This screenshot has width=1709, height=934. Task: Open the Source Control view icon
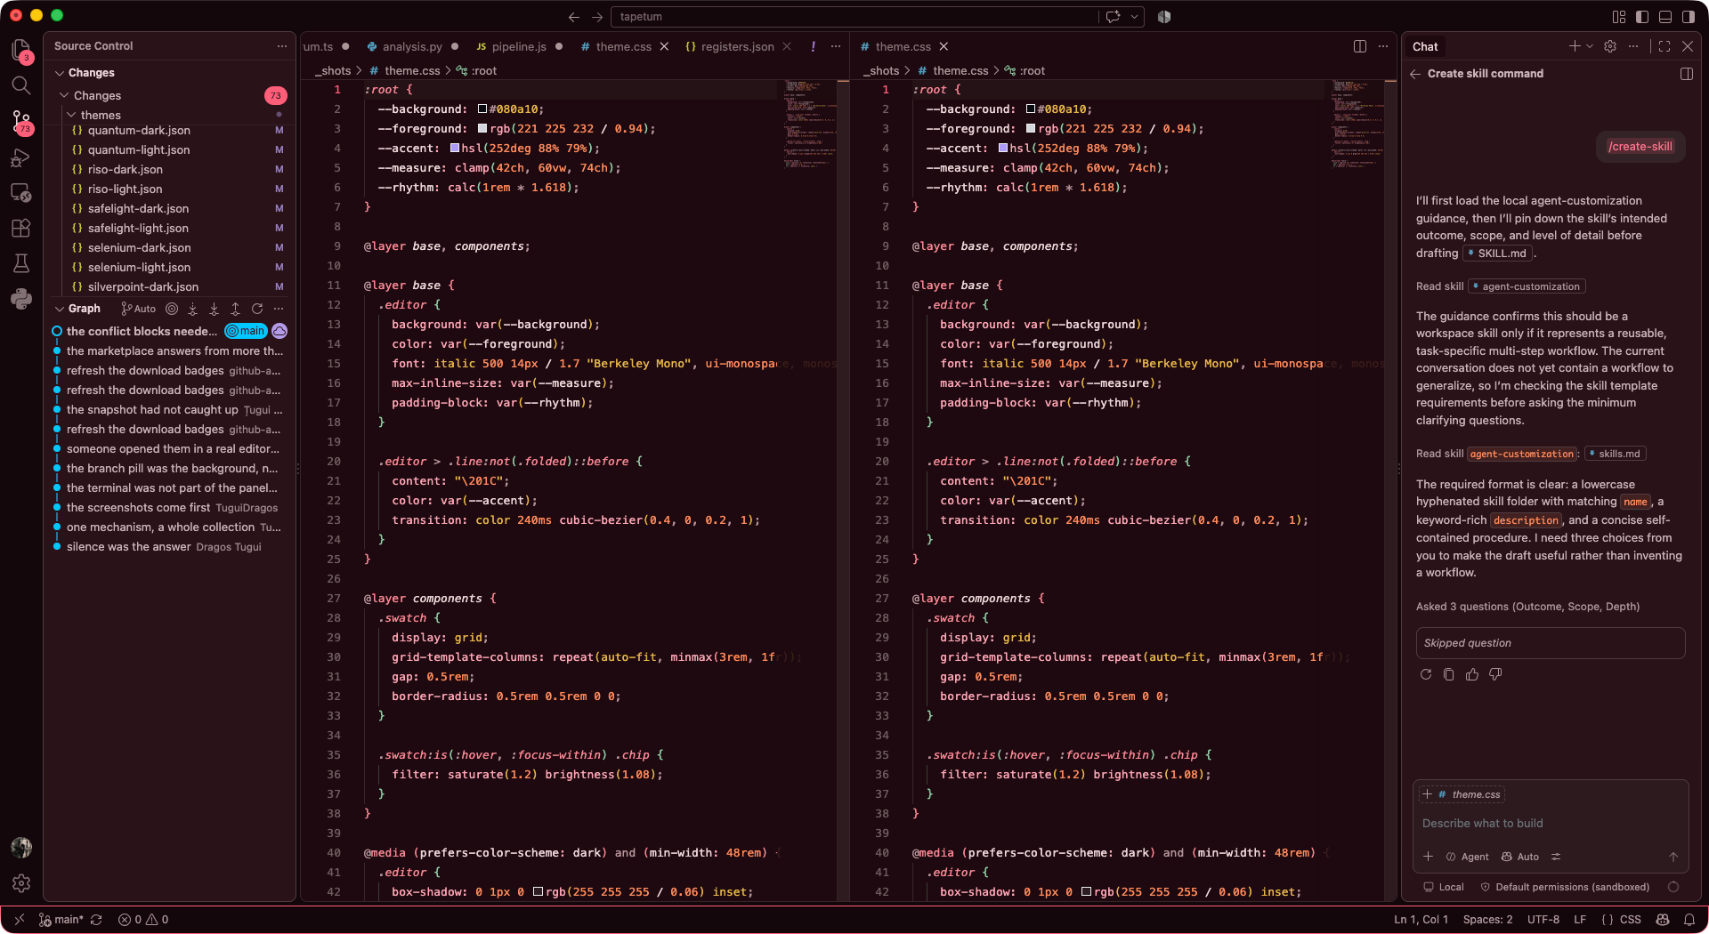pyautogui.click(x=21, y=122)
